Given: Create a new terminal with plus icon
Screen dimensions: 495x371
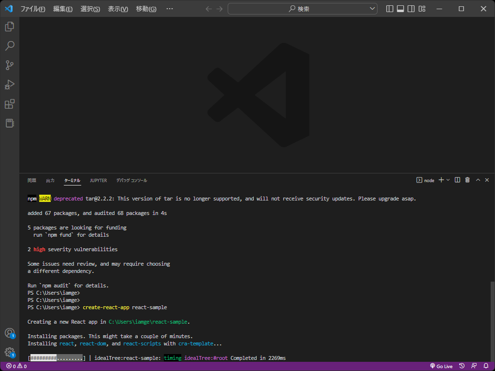Looking at the screenshot, I should [x=441, y=180].
